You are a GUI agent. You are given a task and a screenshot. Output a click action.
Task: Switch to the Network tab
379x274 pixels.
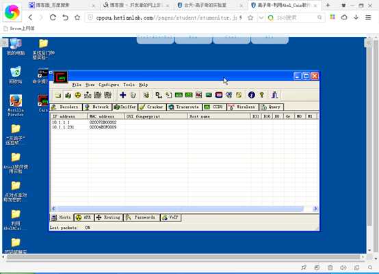pos(97,107)
